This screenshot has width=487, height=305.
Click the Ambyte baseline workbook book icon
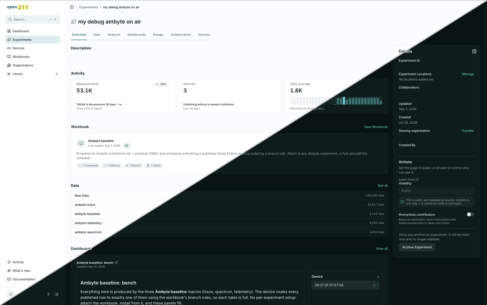pyautogui.click(x=81, y=143)
